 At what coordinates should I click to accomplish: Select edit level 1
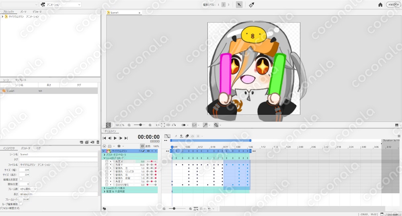(218, 4)
